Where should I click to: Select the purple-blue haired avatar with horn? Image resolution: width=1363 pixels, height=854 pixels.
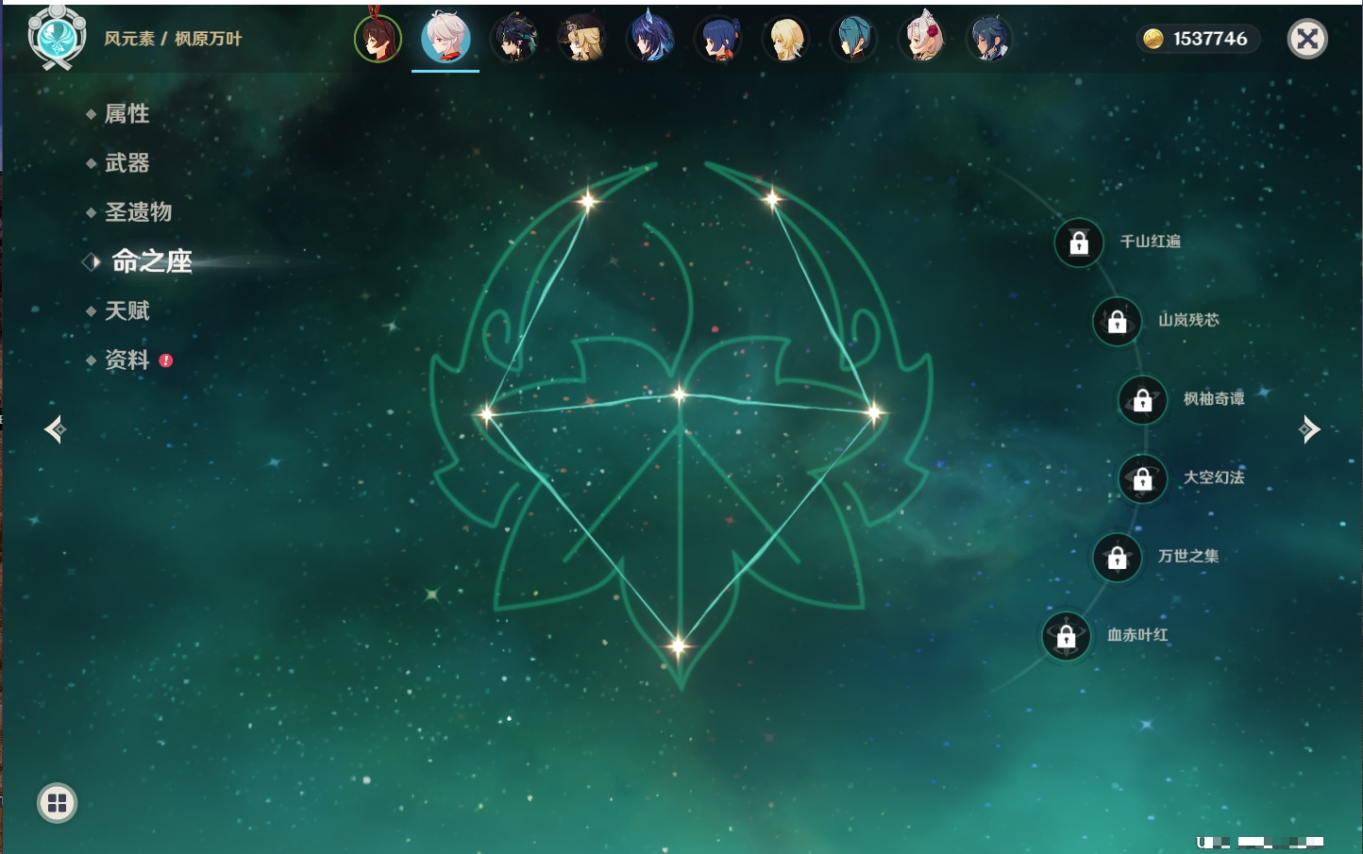[x=650, y=39]
